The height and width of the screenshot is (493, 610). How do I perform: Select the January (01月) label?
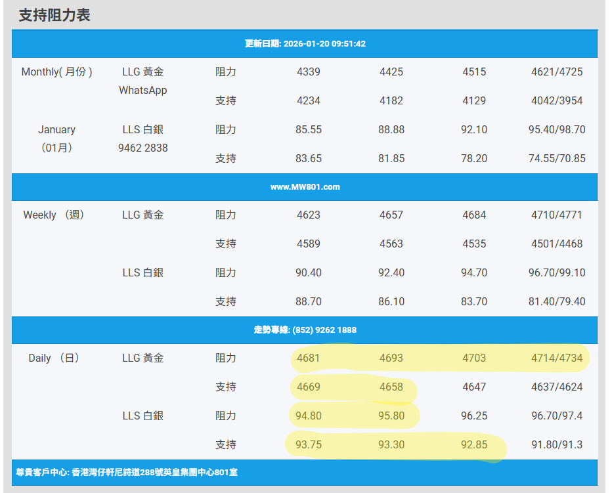click(x=56, y=139)
